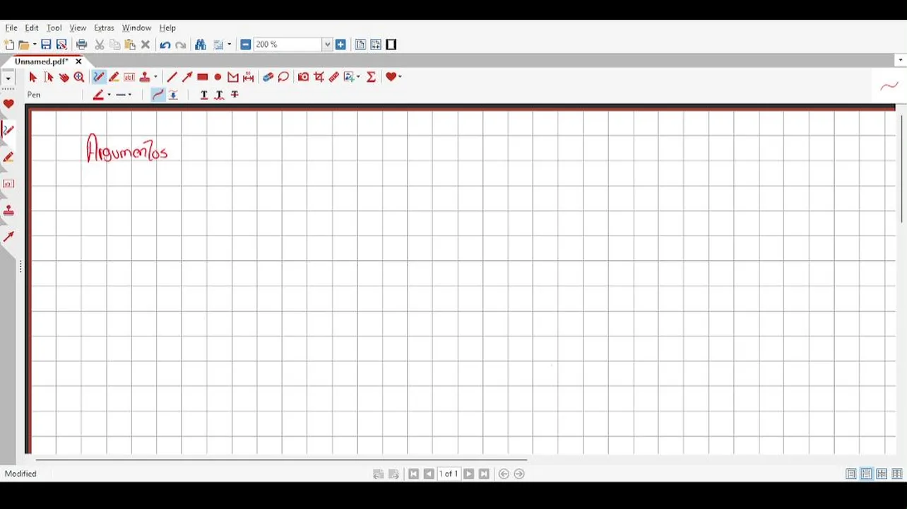This screenshot has height=509, width=907.
Task: Open the Extras menu
Action: (104, 28)
